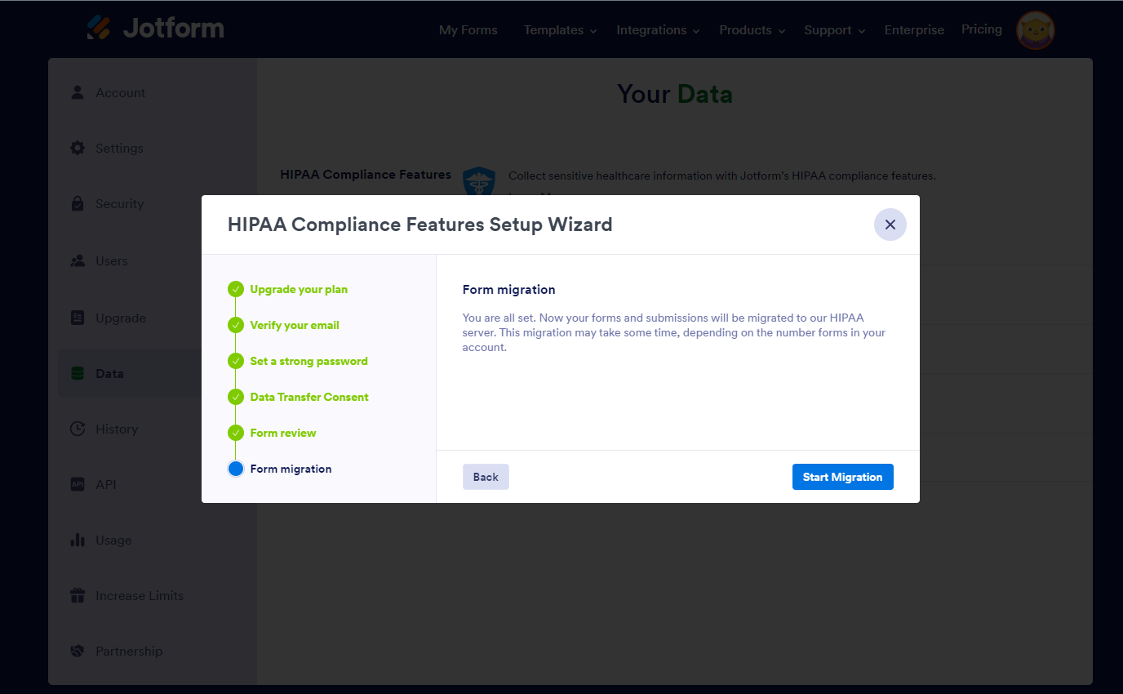Open Security via the lock icon
The height and width of the screenshot is (694, 1123).
(78, 203)
